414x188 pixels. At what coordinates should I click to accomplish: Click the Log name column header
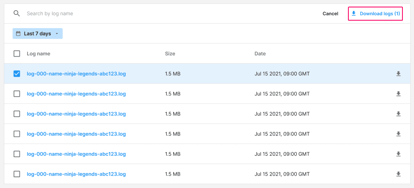tap(38, 54)
